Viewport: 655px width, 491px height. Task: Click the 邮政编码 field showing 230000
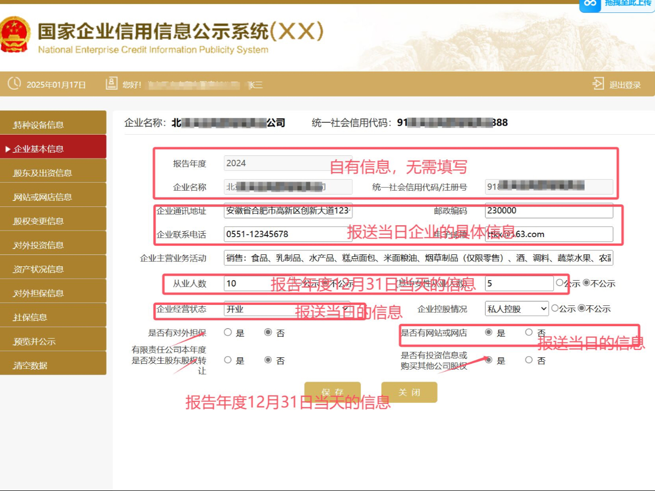[549, 210]
